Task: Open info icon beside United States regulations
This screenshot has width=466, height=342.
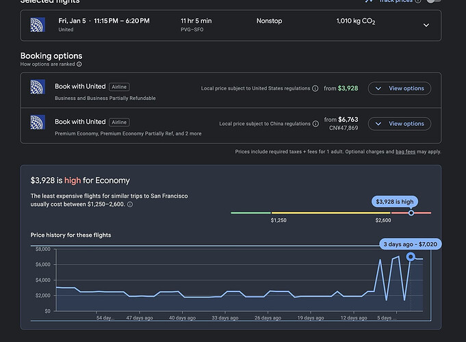Action: 315,88
